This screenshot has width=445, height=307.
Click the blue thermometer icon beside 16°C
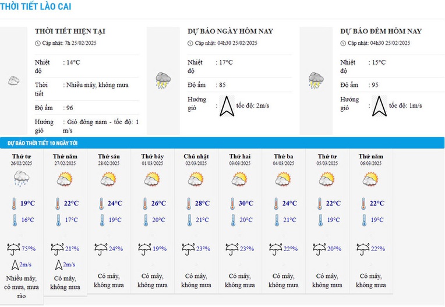(x=15, y=220)
